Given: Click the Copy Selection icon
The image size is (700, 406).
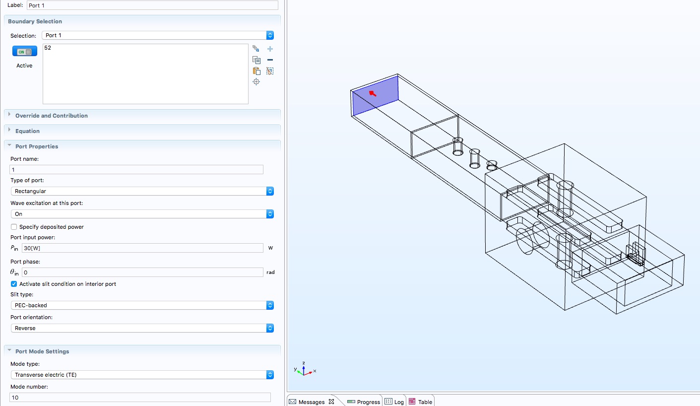Looking at the screenshot, I should [256, 60].
